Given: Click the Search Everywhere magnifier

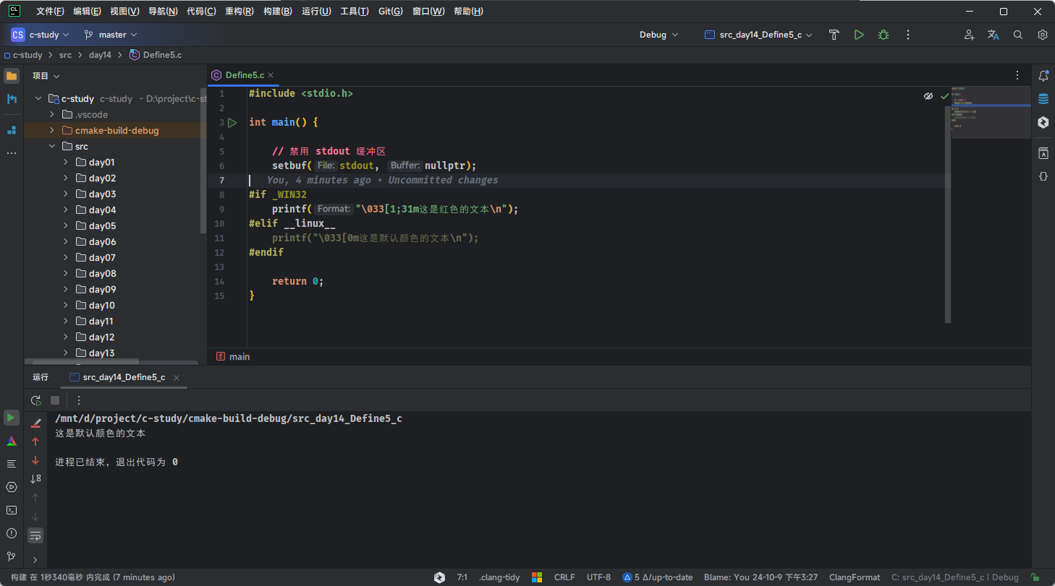Looking at the screenshot, I should click(x=1018, y=35).
